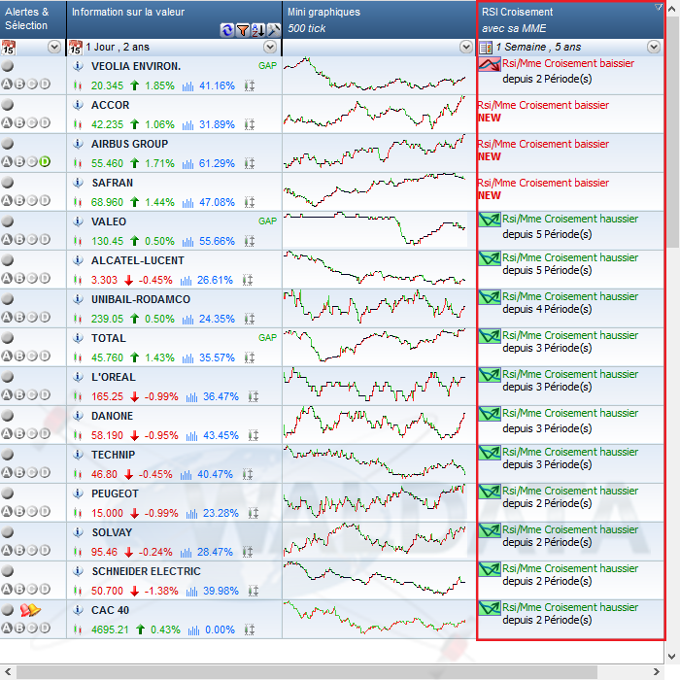Toggle the gray alert dot for CAC 40
Viewport: 680px width, 680px height.
point(8,610)
